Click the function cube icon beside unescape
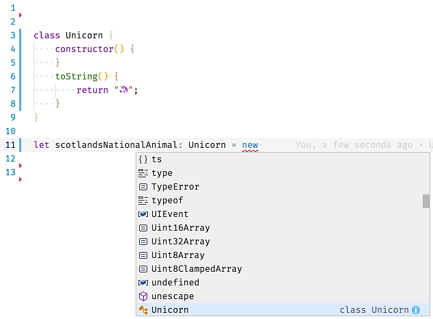 143,296
